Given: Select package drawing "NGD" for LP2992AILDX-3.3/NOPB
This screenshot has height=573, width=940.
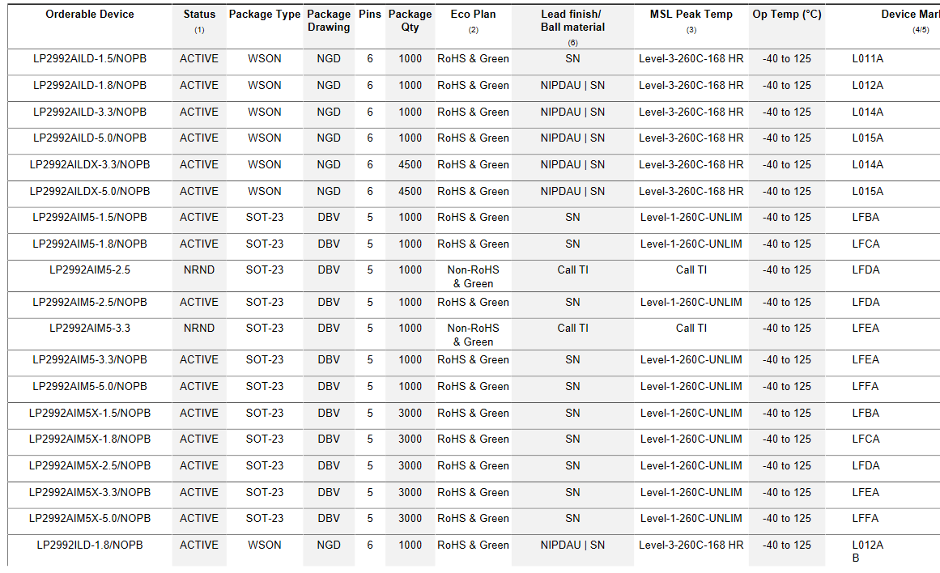Looking at the screenshot, I should [x=329, y=165].
